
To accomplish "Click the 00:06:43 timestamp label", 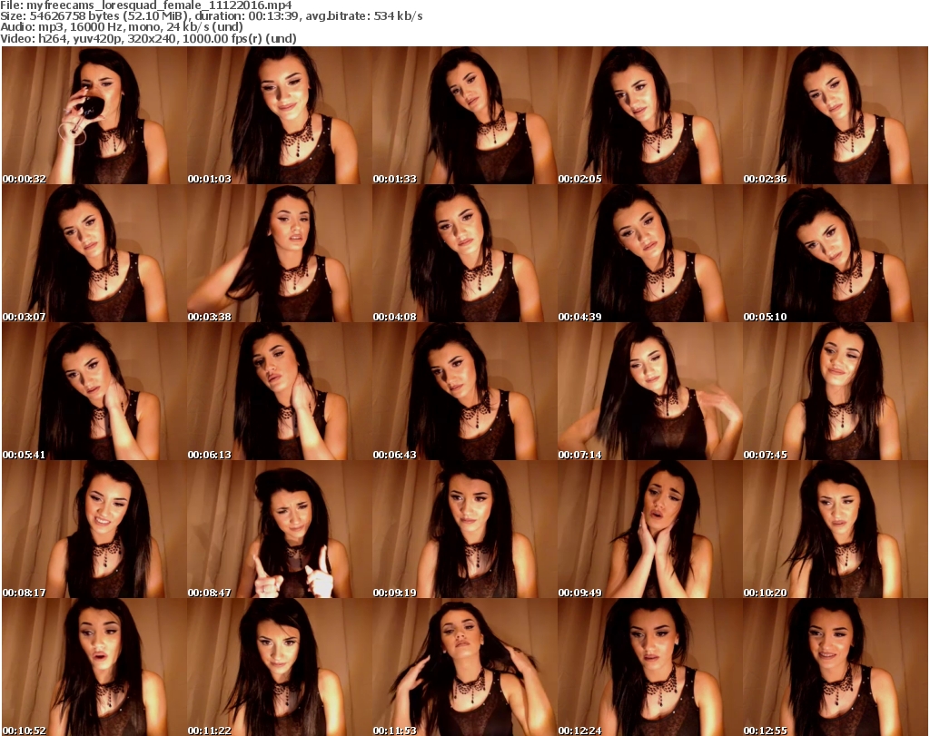I will pyautogui.click(x=394, y=455).
